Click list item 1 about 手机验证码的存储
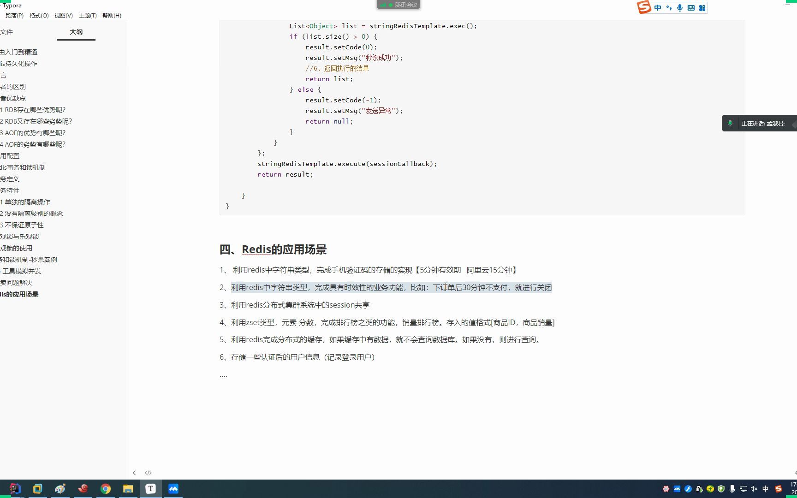This screenshot has height=498, width=797. pos(369,270)
